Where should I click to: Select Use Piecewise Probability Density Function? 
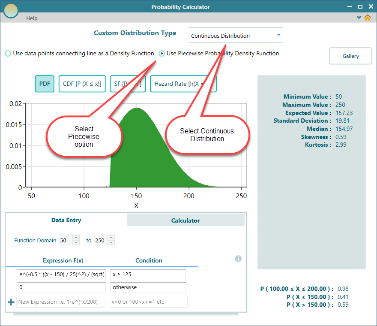coord(162,54)
